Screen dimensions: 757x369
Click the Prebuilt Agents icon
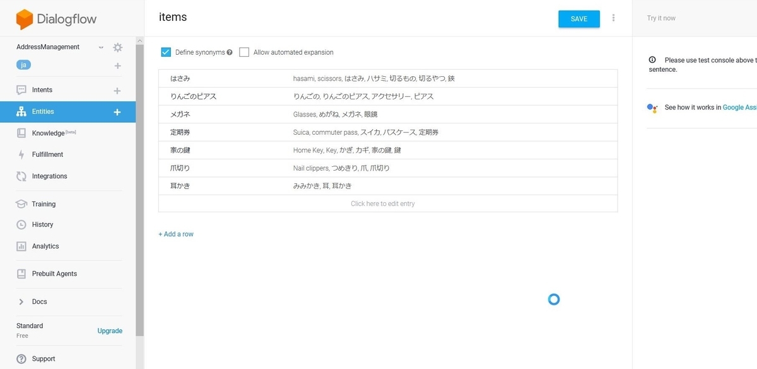(x=21, y=274)
